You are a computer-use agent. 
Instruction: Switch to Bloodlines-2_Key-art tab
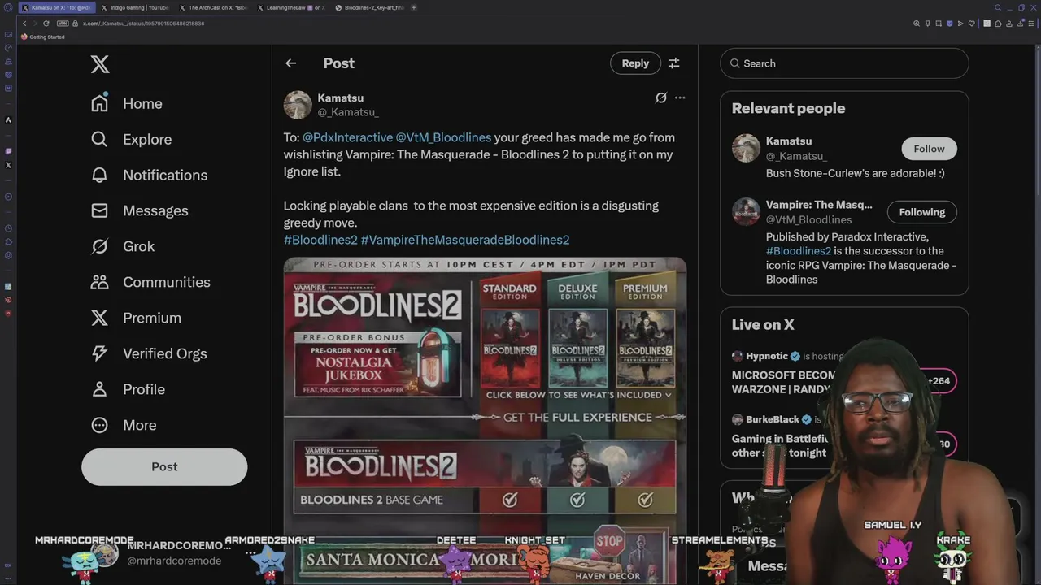click(x=368, y=7)
